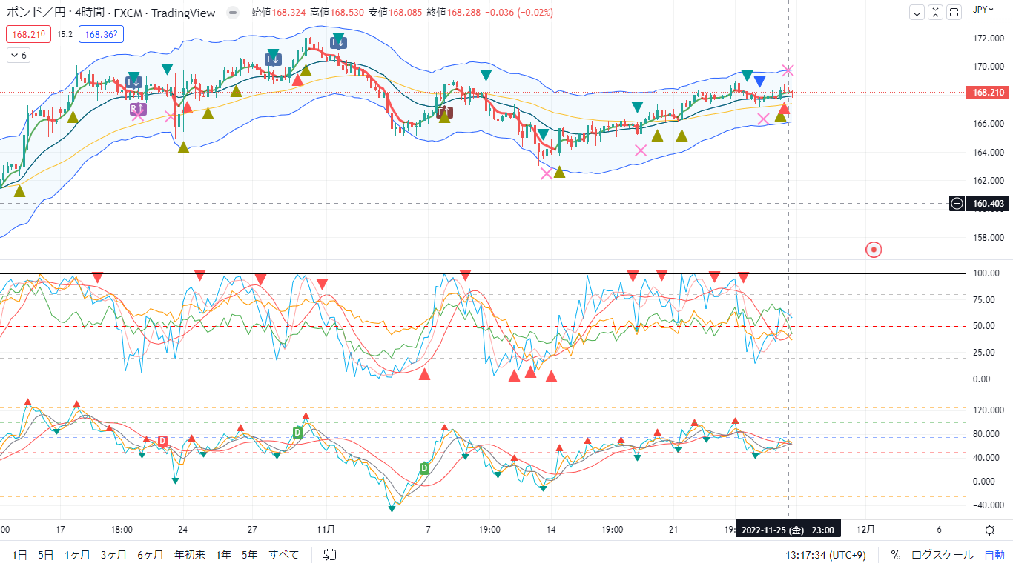The height and width of the screenshot is (569, 1013).
Task: Click the red 168.210 label on the price axis
Action: 988,93
